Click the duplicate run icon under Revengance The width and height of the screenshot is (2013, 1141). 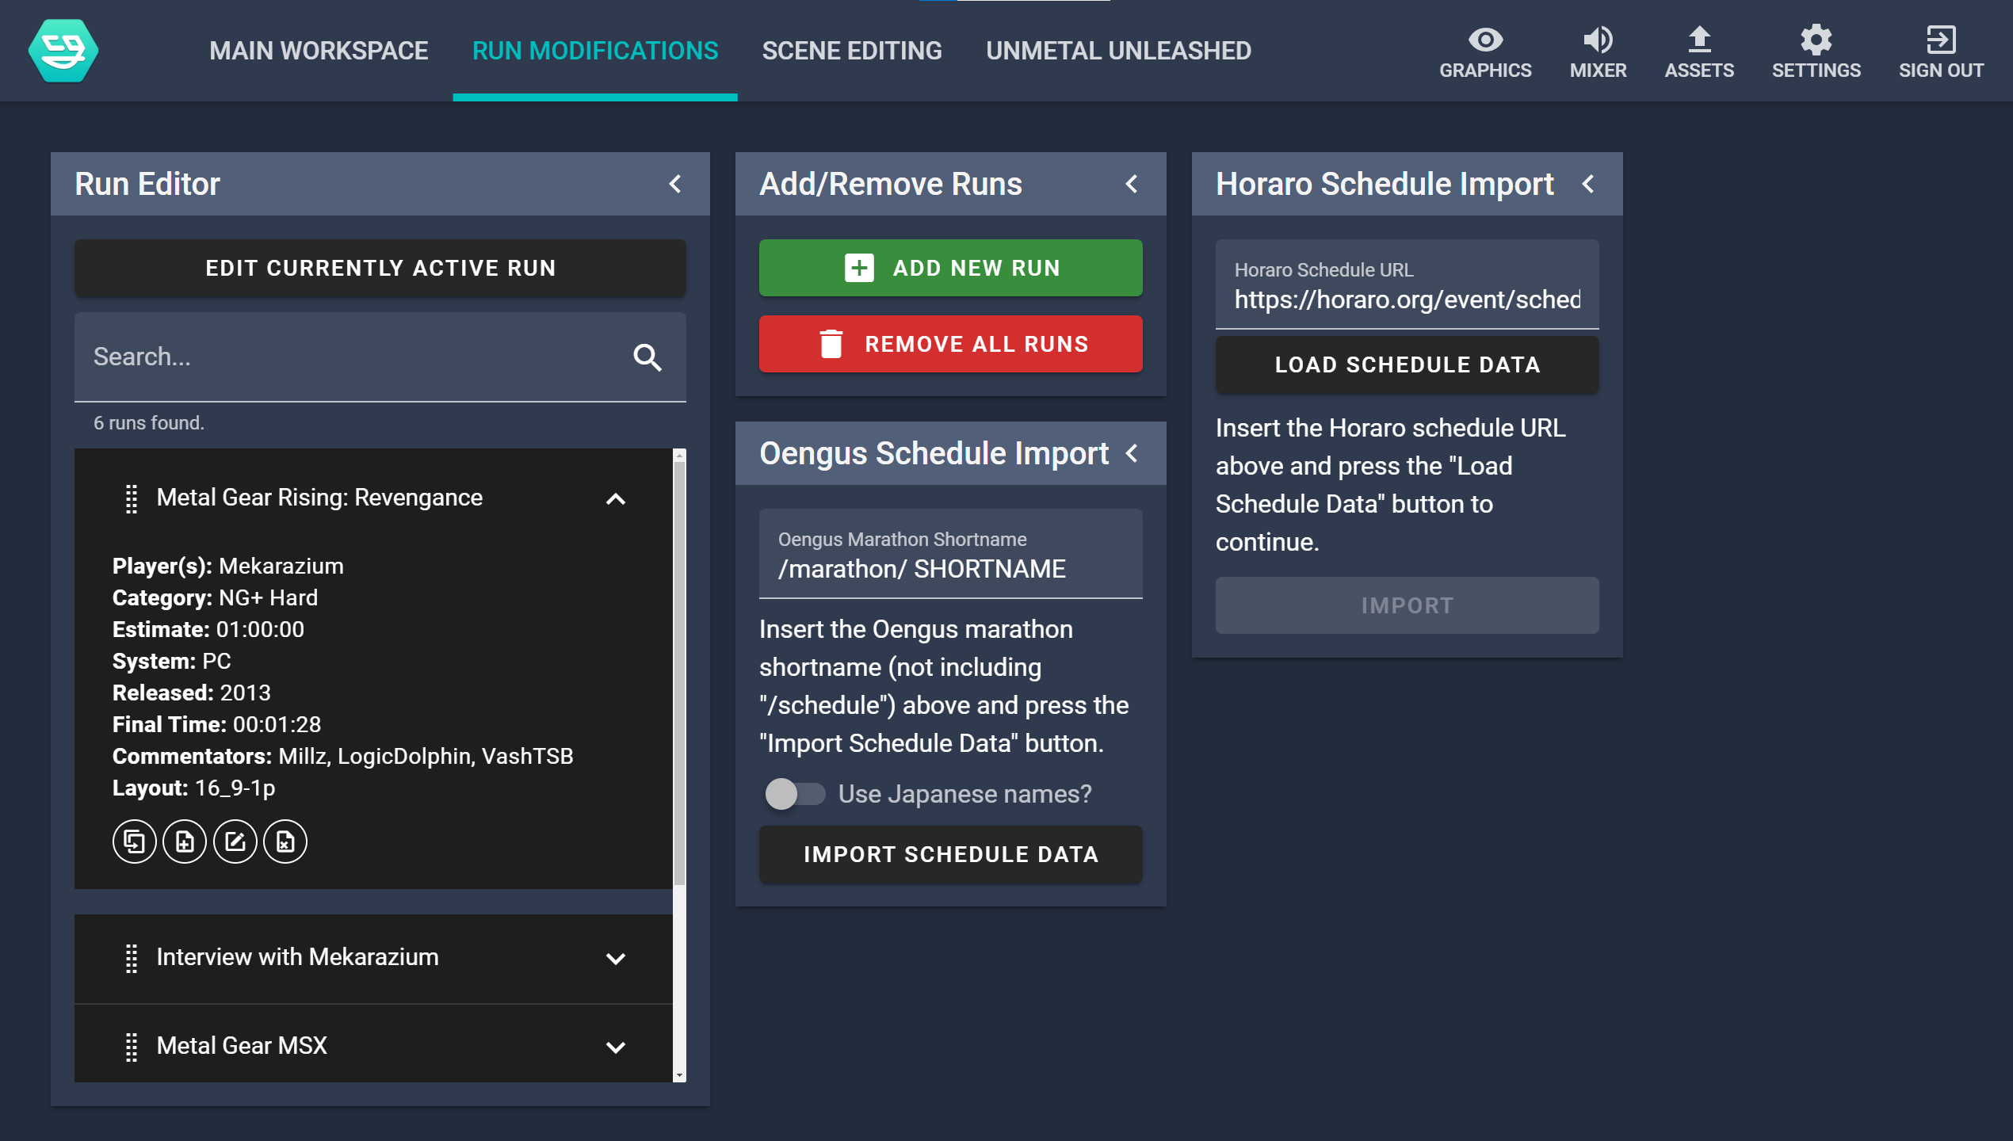(134, 841)
